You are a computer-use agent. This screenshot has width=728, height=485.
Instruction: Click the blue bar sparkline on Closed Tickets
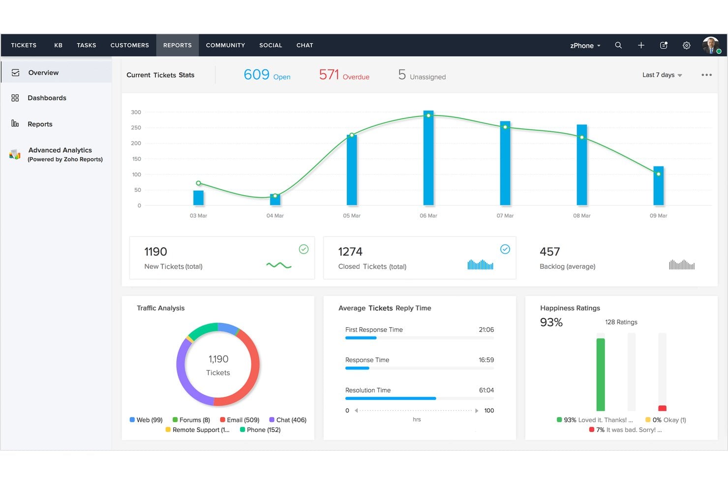click(x=480, y=265)
